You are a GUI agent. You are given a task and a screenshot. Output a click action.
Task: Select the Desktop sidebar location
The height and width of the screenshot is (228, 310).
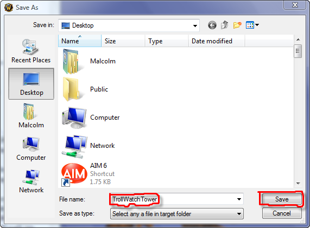tap(31, 84)
